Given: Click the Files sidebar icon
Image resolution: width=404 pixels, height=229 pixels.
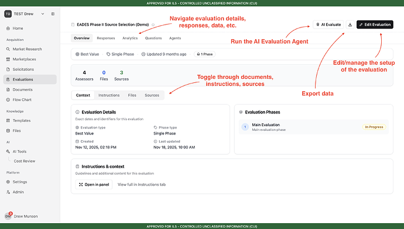Looking at the screenshot, I should pos(8,130).
